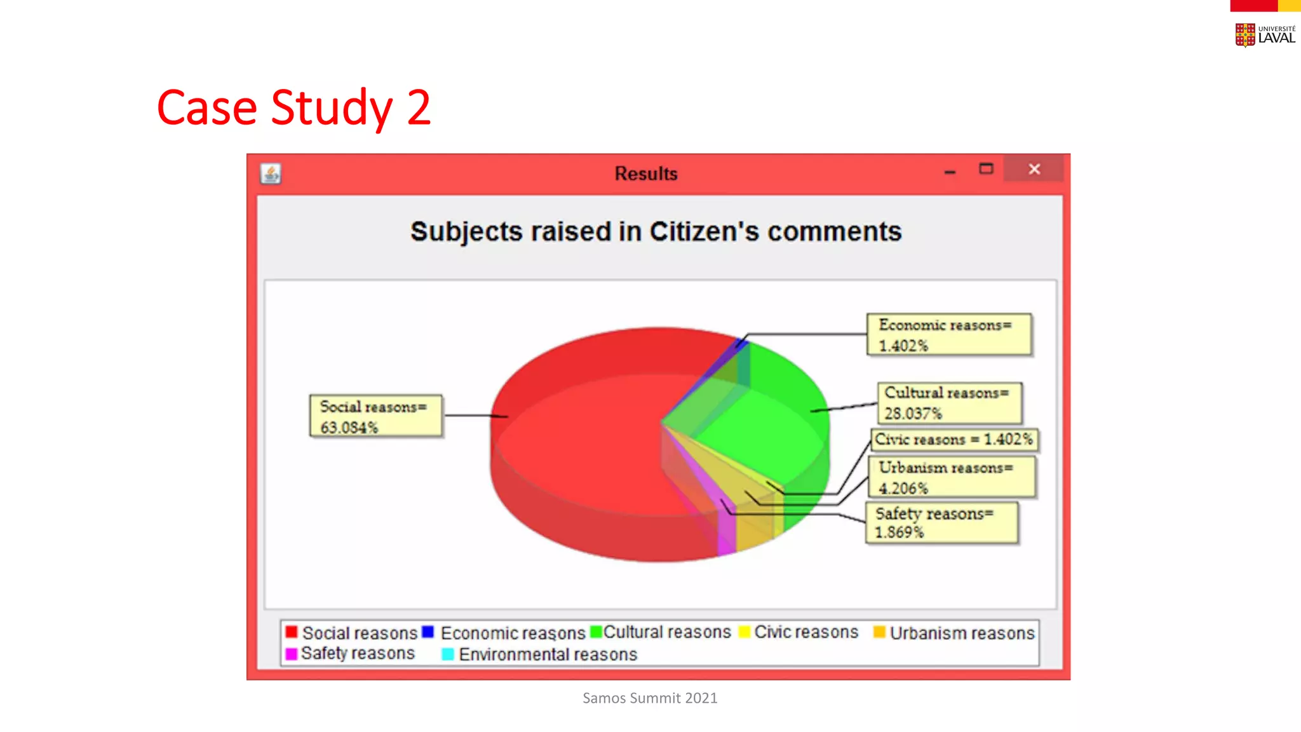Click the Java icon in Results title bar
Viewport: 1301px width, 732px height.
[271, 173]
